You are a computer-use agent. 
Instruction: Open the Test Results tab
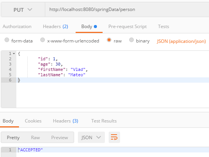104,121
